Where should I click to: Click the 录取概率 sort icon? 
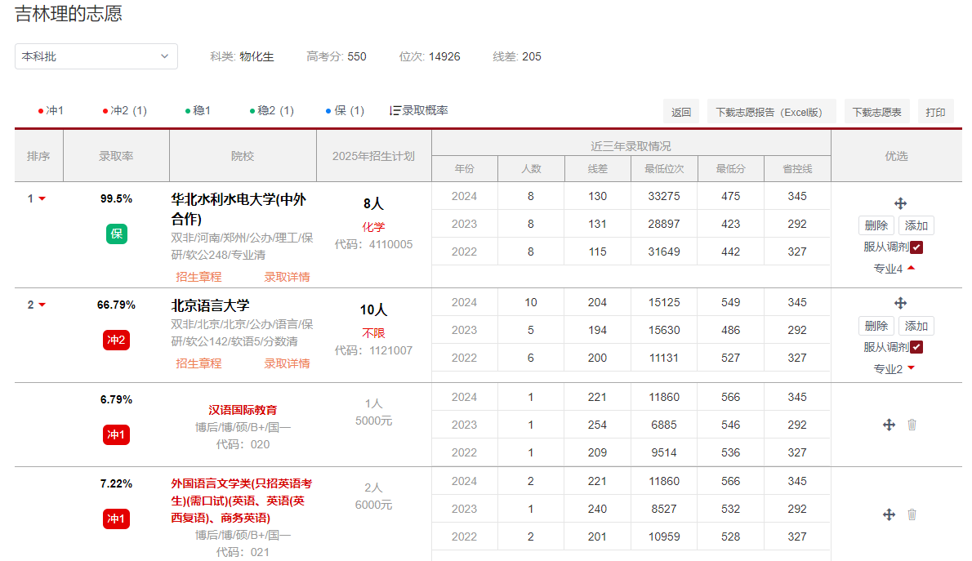[x=395, y=110]
